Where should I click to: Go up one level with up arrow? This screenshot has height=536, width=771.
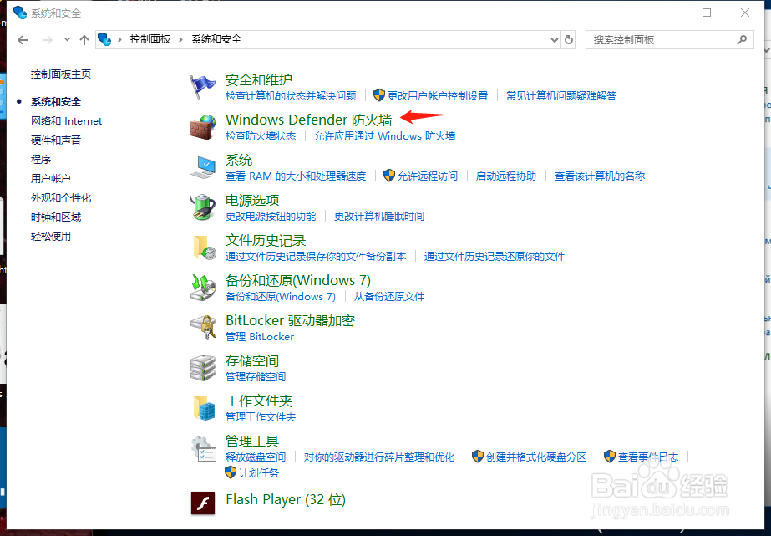click(84, 40)
